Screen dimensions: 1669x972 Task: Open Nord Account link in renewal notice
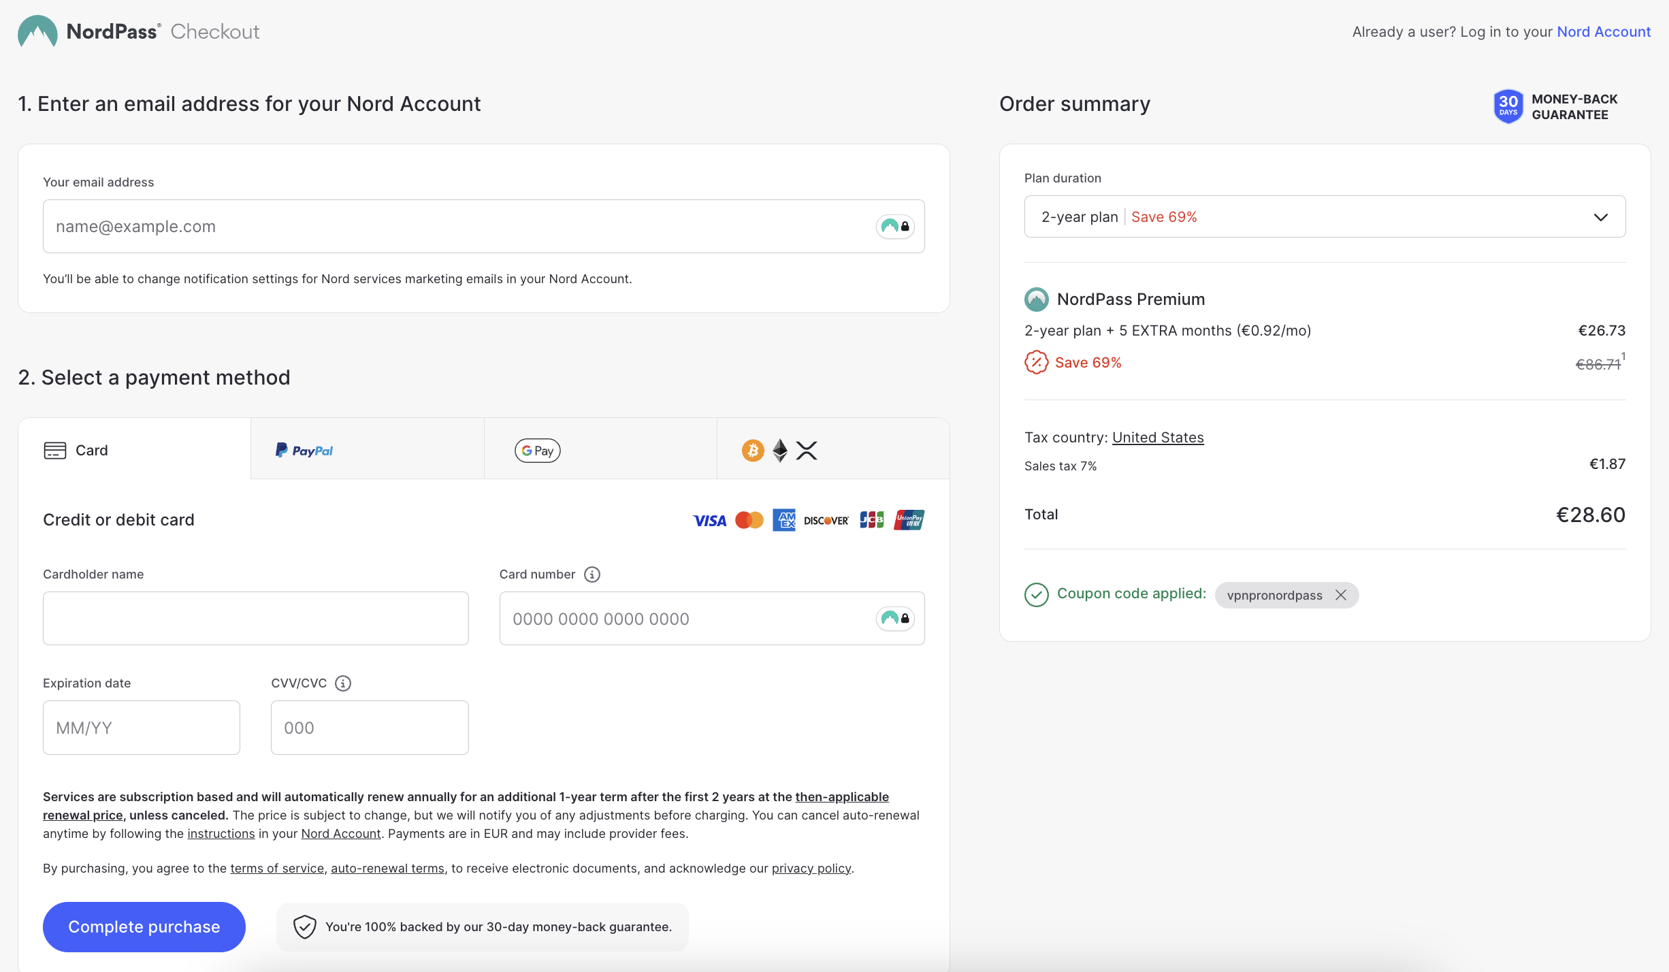(x=341, y=834)
